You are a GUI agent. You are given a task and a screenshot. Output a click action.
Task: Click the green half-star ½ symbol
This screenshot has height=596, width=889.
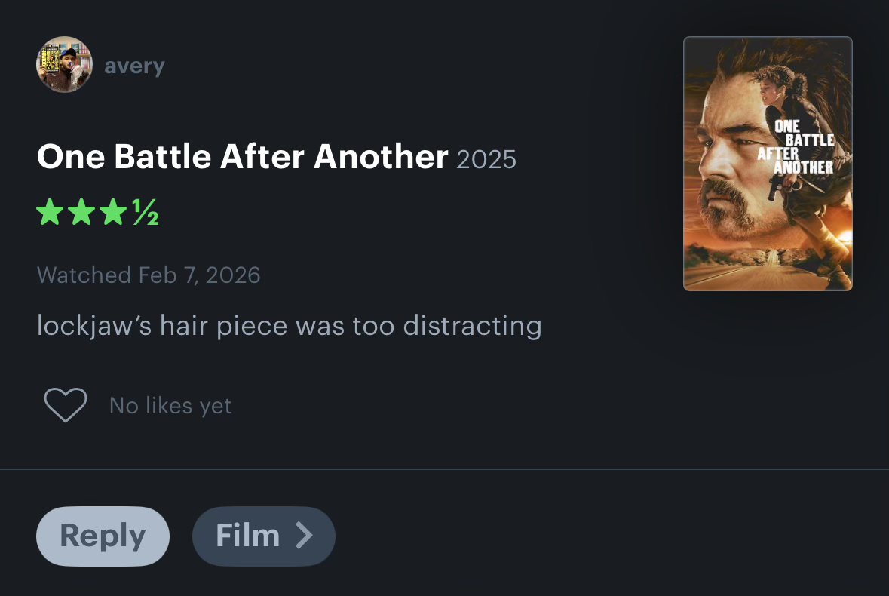(146, 212)
